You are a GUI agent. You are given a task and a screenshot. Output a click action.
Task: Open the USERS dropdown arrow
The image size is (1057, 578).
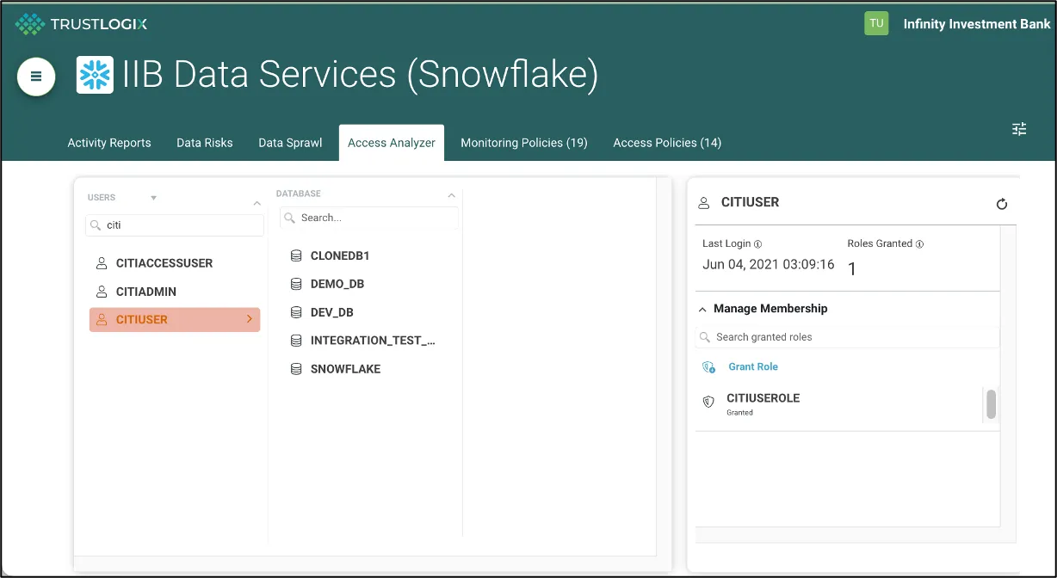(x=153, y=197)
